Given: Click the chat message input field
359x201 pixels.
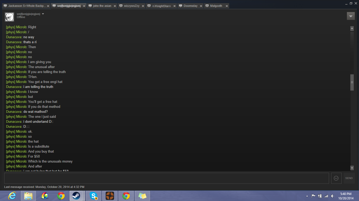Looking at the screenshot, I should coord(166,178).
